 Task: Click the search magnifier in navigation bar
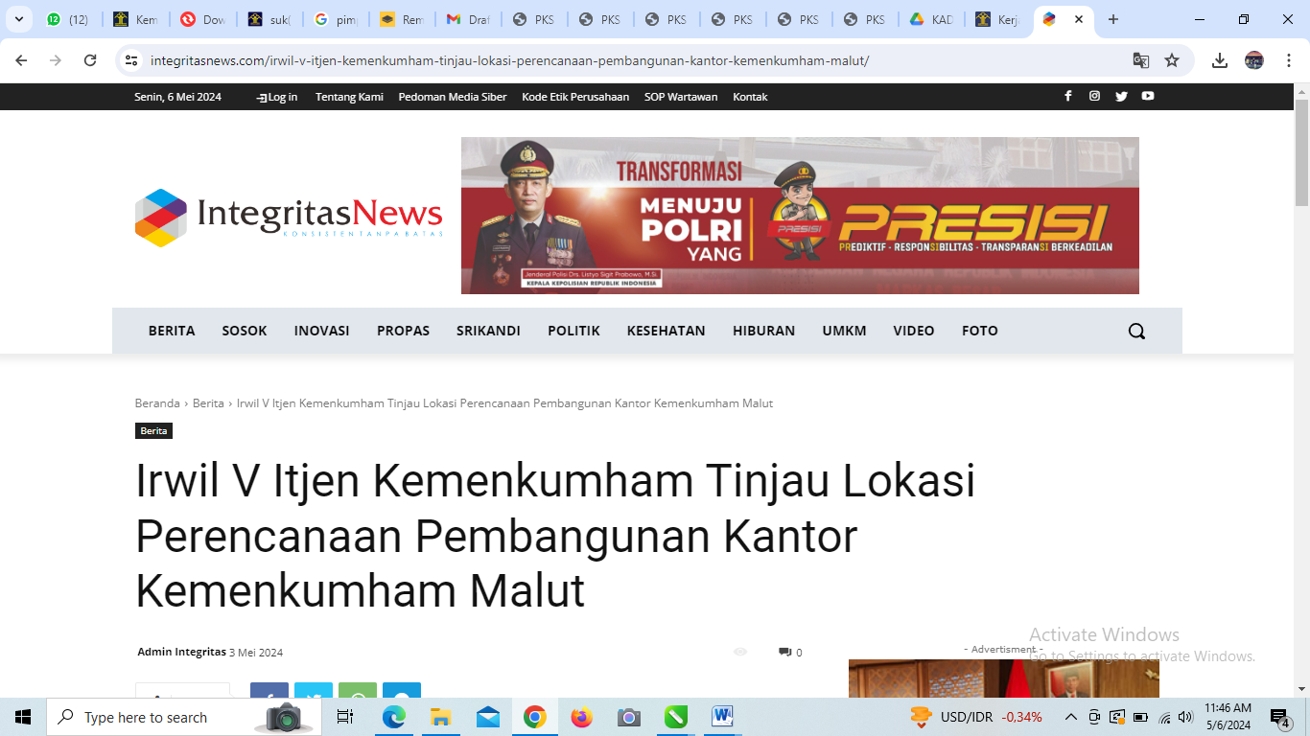pyautogui.click(x=1136, y=331)
